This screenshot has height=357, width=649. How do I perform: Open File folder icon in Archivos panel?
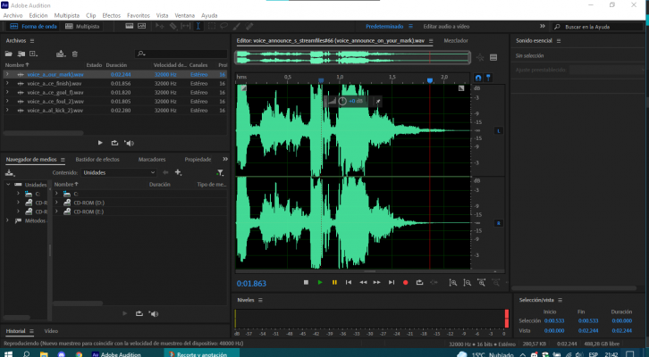click(8, 54)
